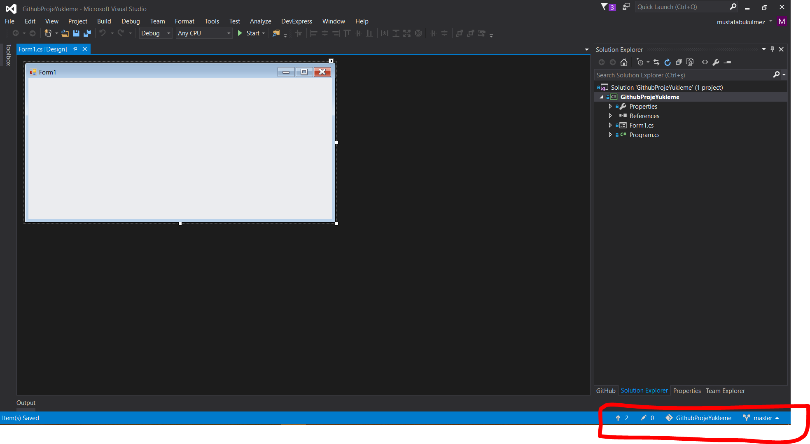
Task: Expand the Properties node in Solution Explorer
Action: pyautogui.click(x=611, y=106)
